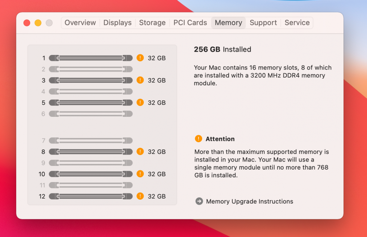The image size is (367, 237).
Task: Open the Displays tab
Action: pos(117,23)
